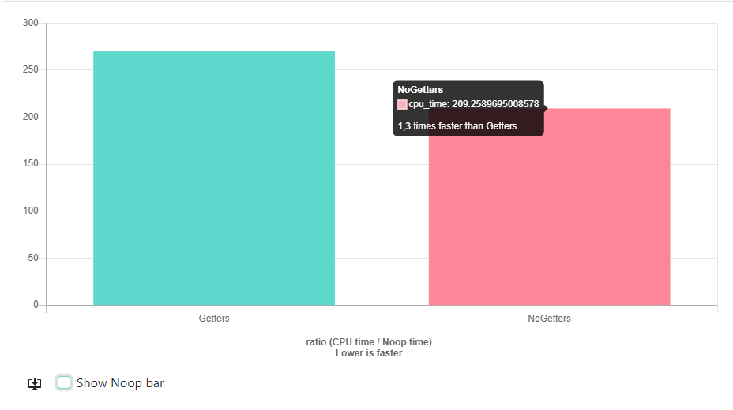Click the 300 y-axis tick label

[31, 23]
